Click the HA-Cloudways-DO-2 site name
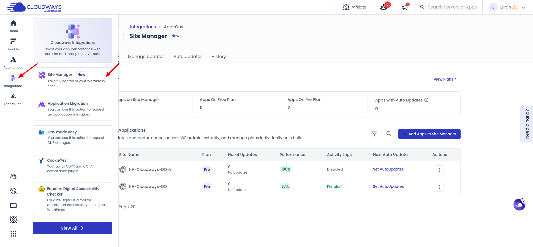The width and height of the screenshot is (533, 247). tap(150, 169)
